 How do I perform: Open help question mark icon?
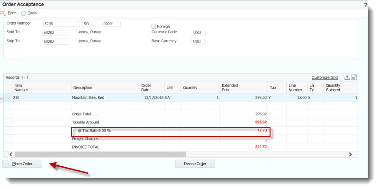tap(366, 5)
